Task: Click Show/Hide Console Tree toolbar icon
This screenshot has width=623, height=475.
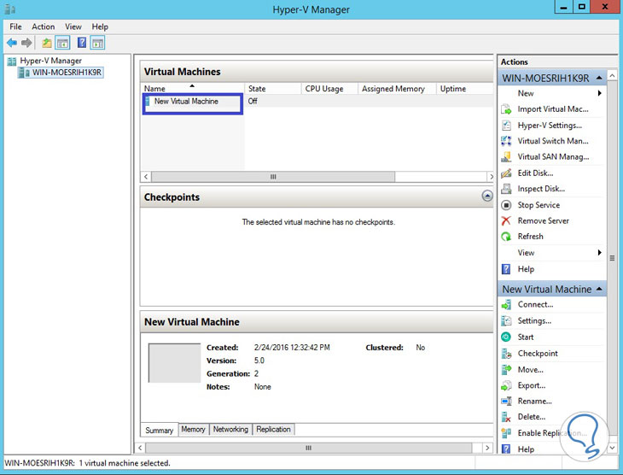Action: 63,43
